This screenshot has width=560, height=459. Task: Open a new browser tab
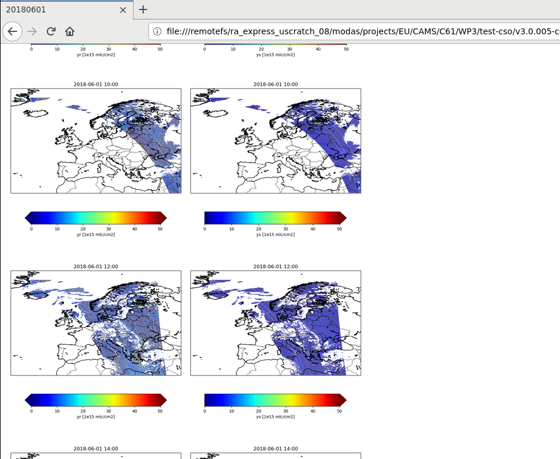point(143,9)
